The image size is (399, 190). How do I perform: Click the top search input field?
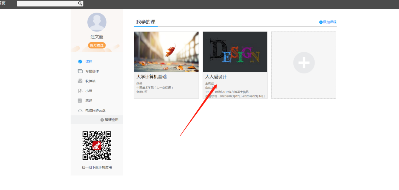pyautogui.click(x=47, y=3)
